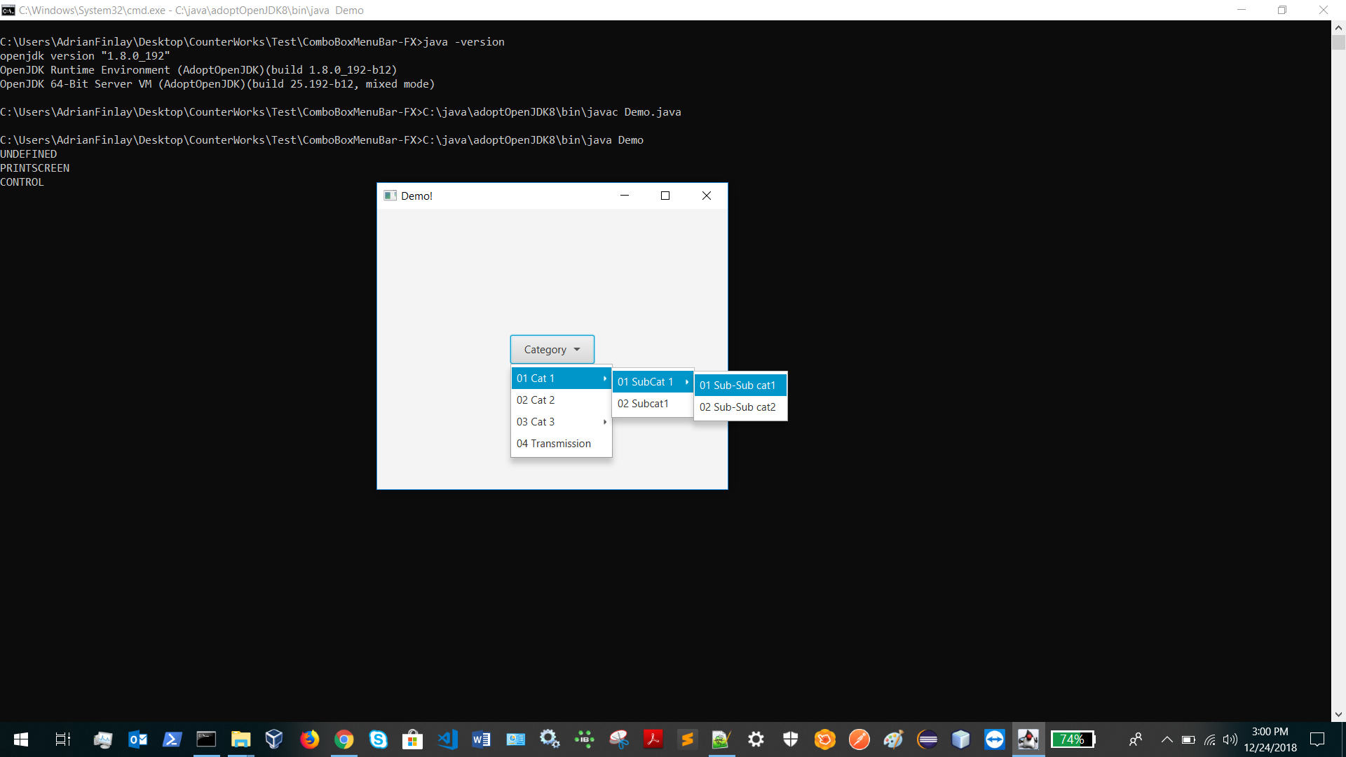Viewport: 1346px width, 757px height.
Task: Open the Windows Start menu
Action: pyautogui.click(x=21, y=739)
